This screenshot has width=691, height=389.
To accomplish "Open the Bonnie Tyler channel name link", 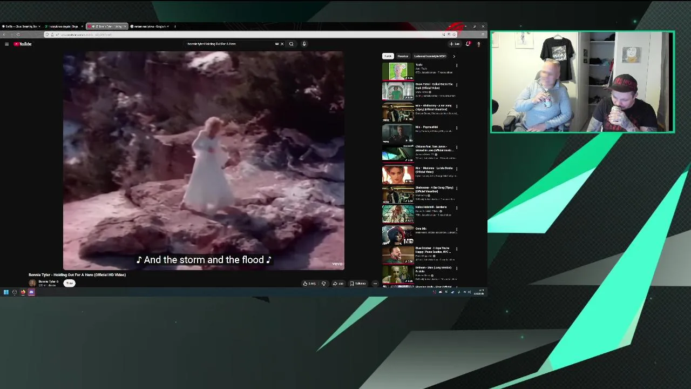I will click(47, 281).
